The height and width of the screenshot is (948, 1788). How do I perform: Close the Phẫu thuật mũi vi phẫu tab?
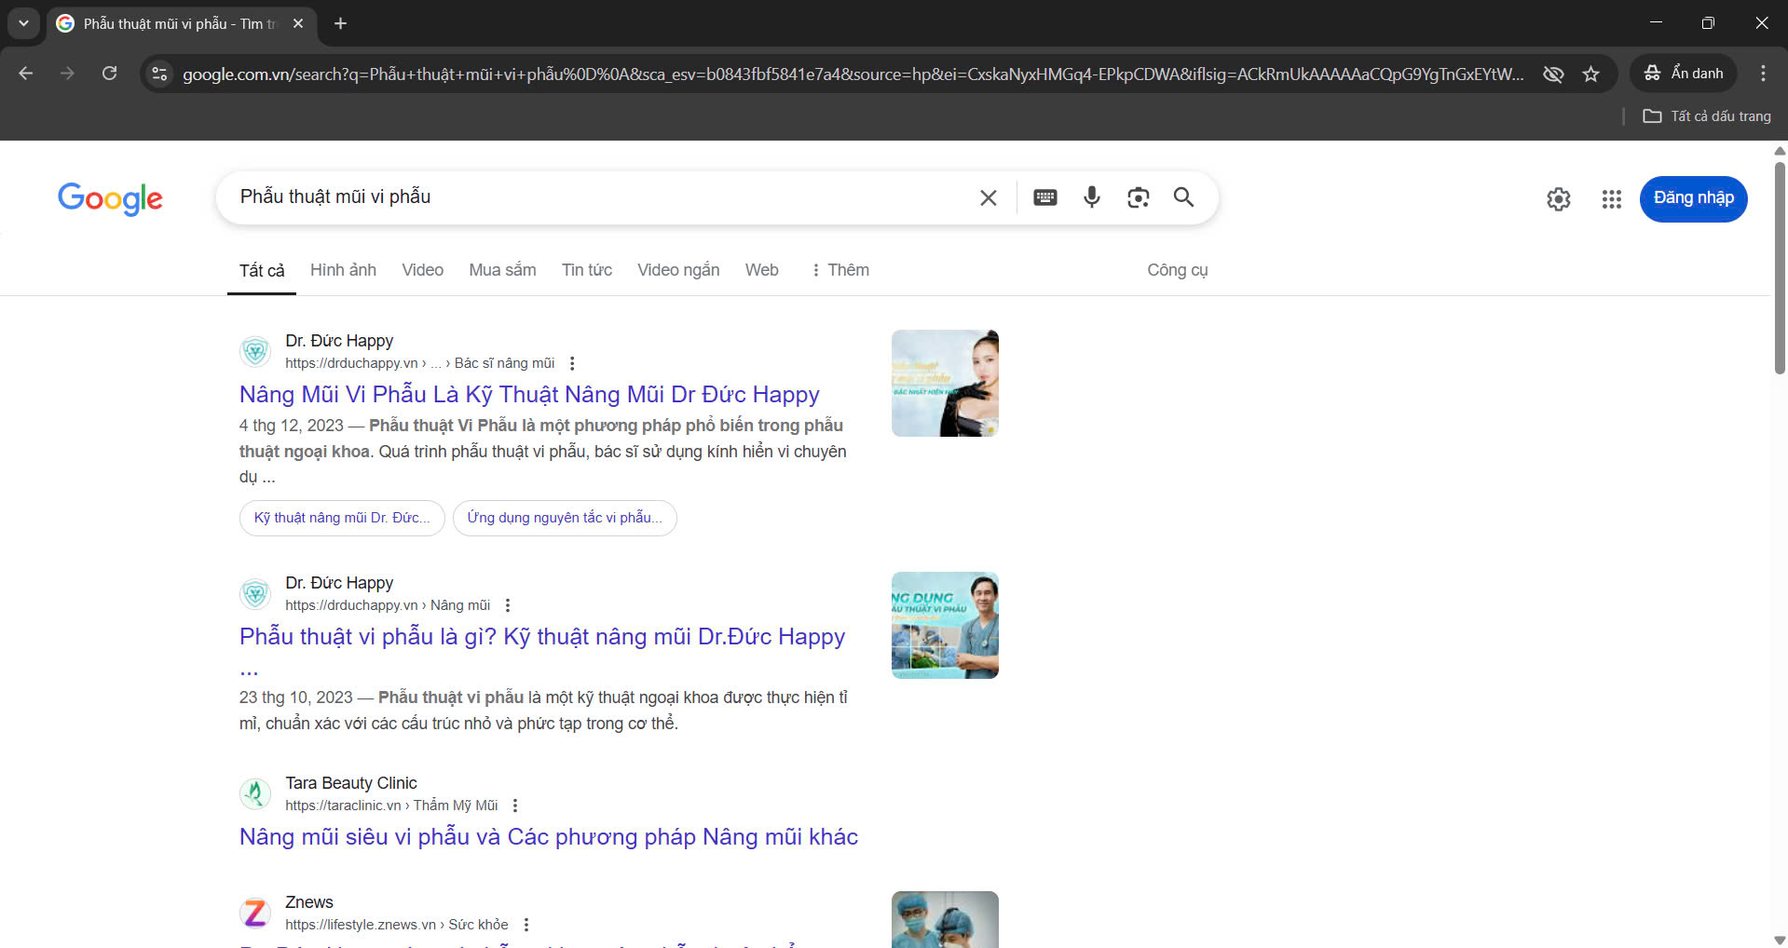(x=298, y=23)
